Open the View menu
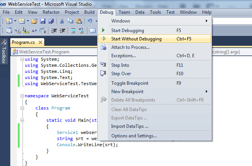Viewport: 252px width, 166px height. [x=32, y=12]
